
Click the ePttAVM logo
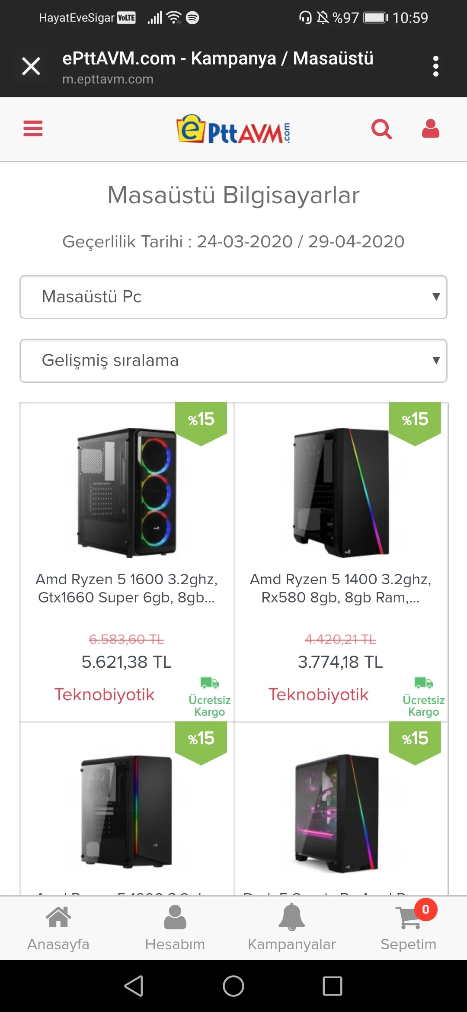[233, 129]
